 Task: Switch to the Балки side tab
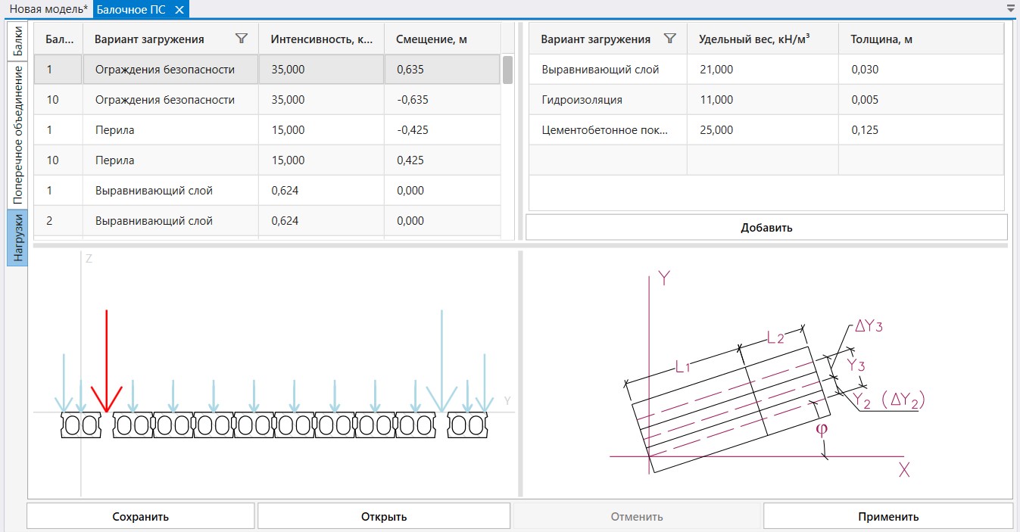click(x=18, y=42)
